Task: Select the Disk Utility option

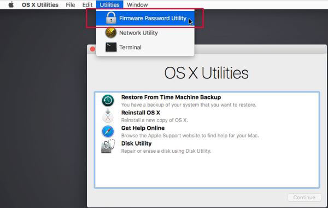Action: [207, 147]
